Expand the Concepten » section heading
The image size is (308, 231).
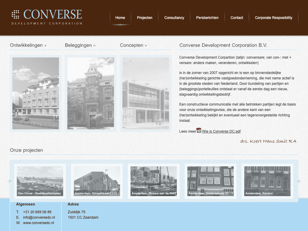(133, 45)
